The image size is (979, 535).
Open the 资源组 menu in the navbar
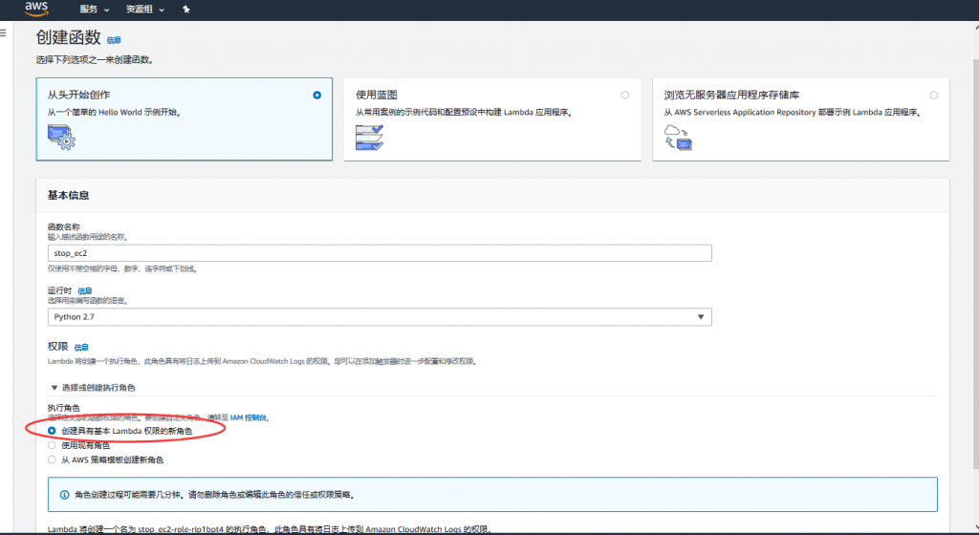(144, 10)
